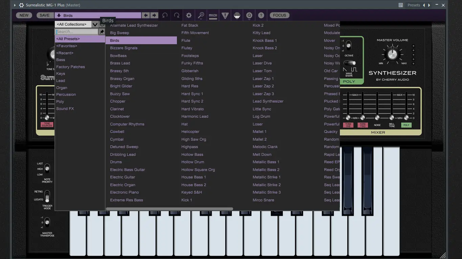Flip the Octave switch
462x259 pixels.
348,46
